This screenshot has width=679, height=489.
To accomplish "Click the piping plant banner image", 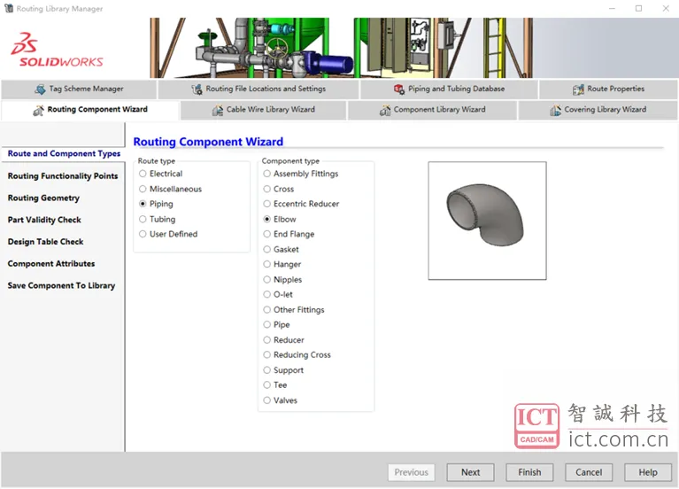I will 341,48.
